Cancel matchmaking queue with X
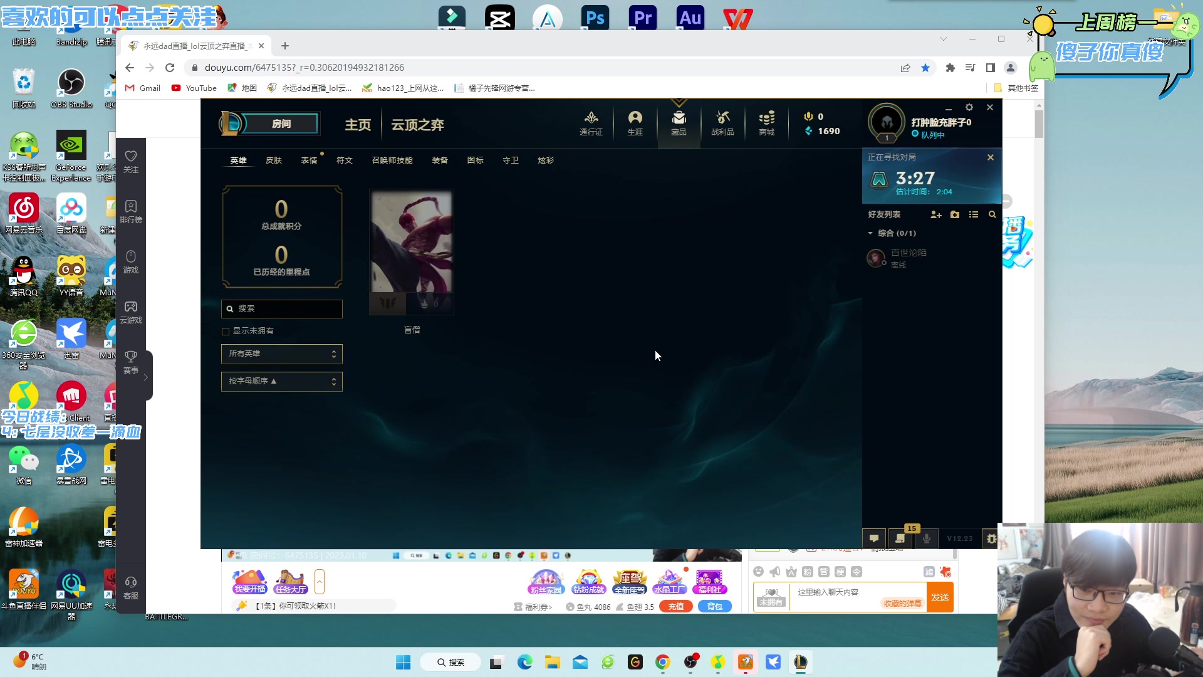The height and width of the screenshot is (677, 1203). (991, 157)
